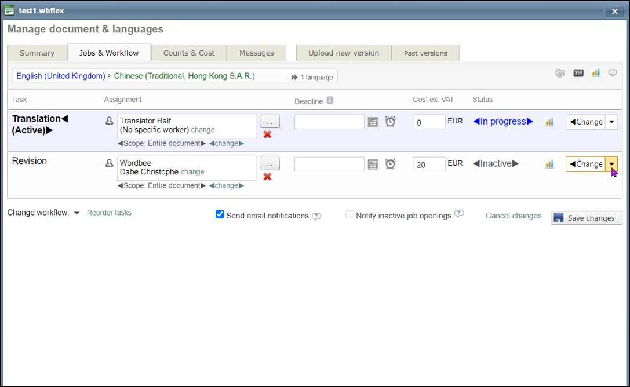Delete Revision assignment using red X icon
Screen dimensions: 630x387
267,177
